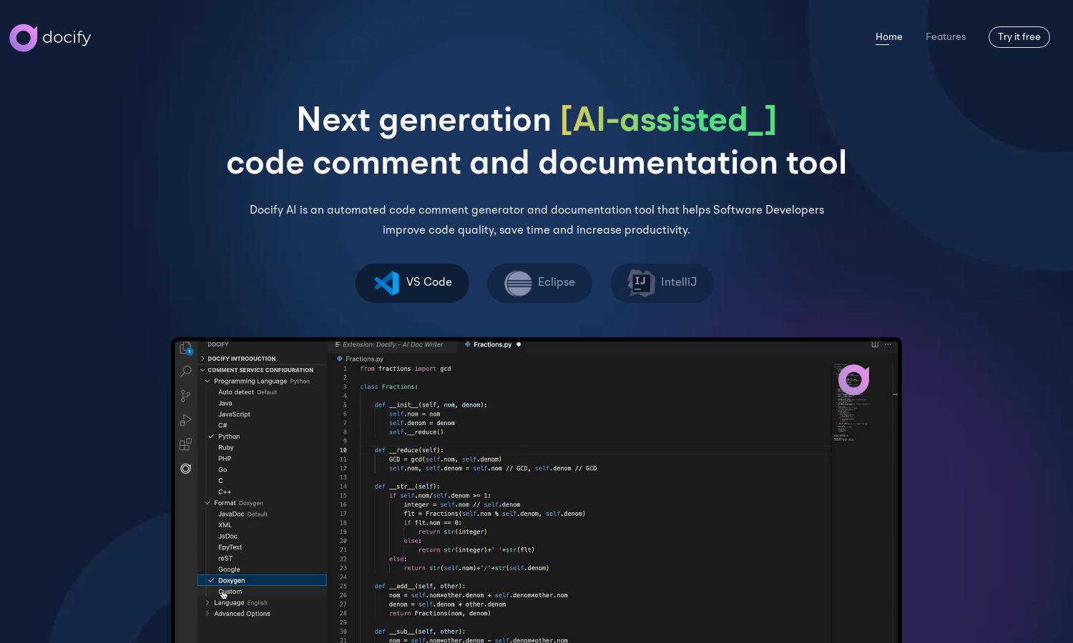1073x643 pixels.
Task: Open the Search icon in activity bar
Action: 185,372
